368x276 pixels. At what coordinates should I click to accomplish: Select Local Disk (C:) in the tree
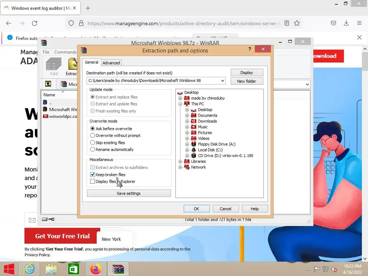[x=210, y=150]
